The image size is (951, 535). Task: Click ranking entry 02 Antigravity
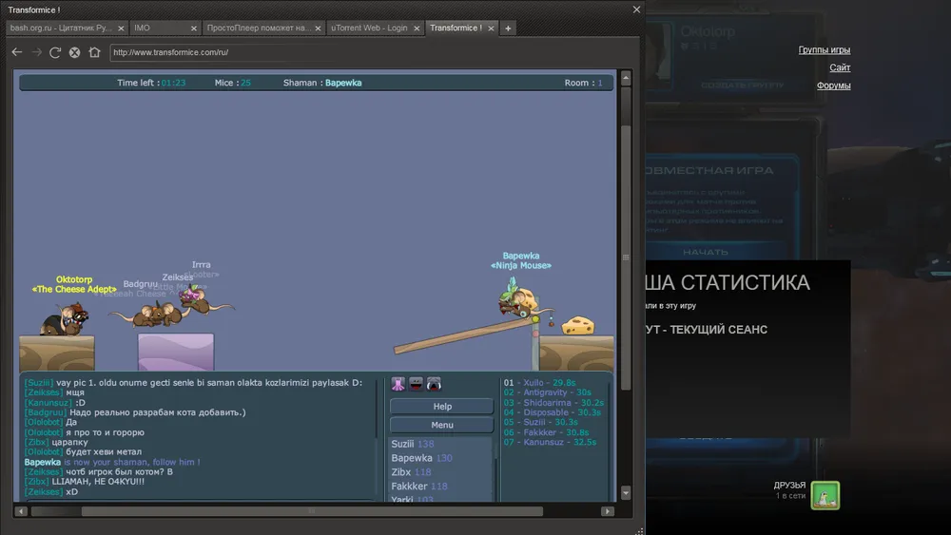(548, 392)
